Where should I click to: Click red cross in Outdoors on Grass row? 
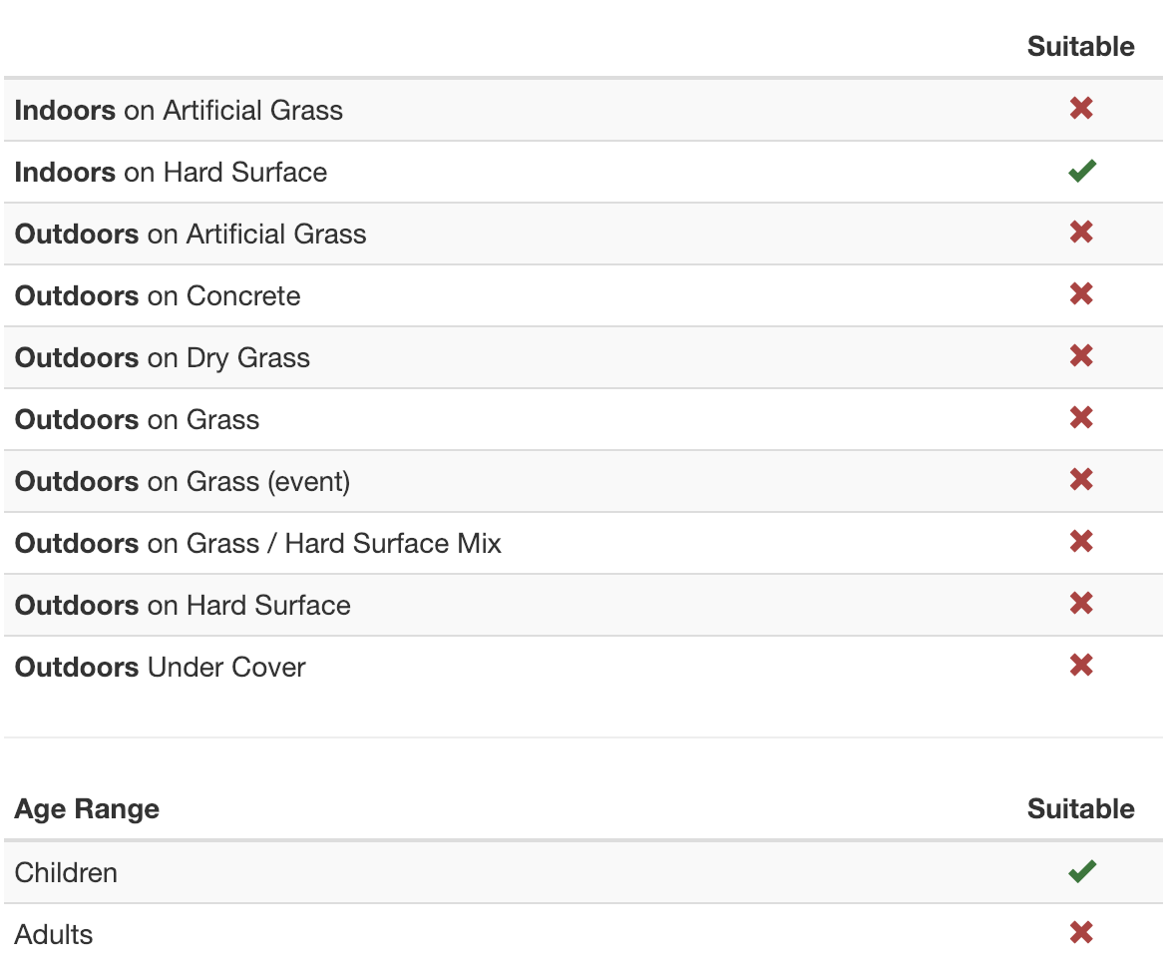point(1081,418)
